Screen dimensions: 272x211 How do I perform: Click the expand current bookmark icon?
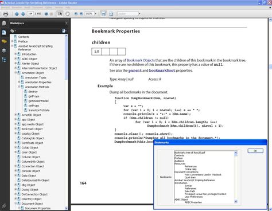click(x=64, y=31)
